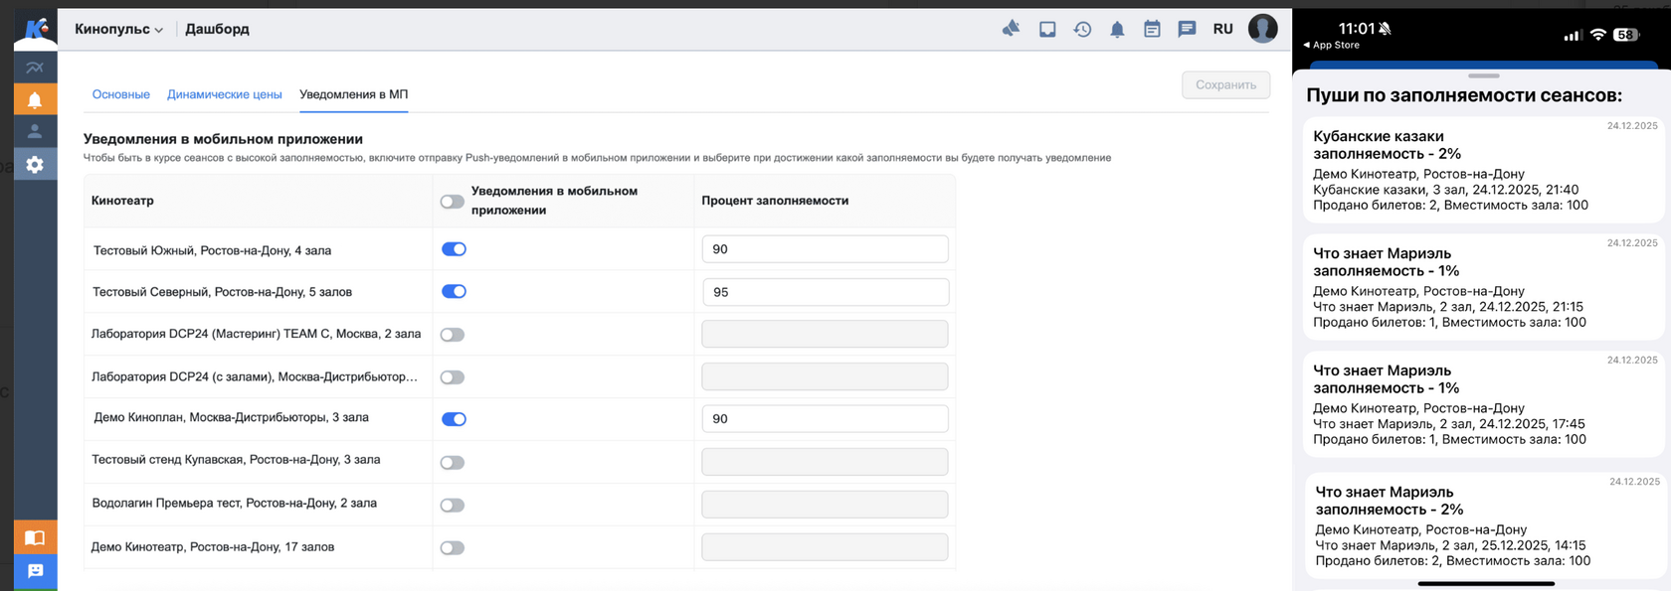Click the settings gear in the left sidebar
The height and width of the screenshot is (591, 1671).
click(x=35, y=165)
